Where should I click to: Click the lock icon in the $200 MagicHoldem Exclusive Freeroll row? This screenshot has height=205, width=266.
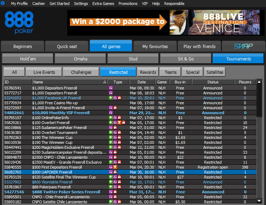120,147
